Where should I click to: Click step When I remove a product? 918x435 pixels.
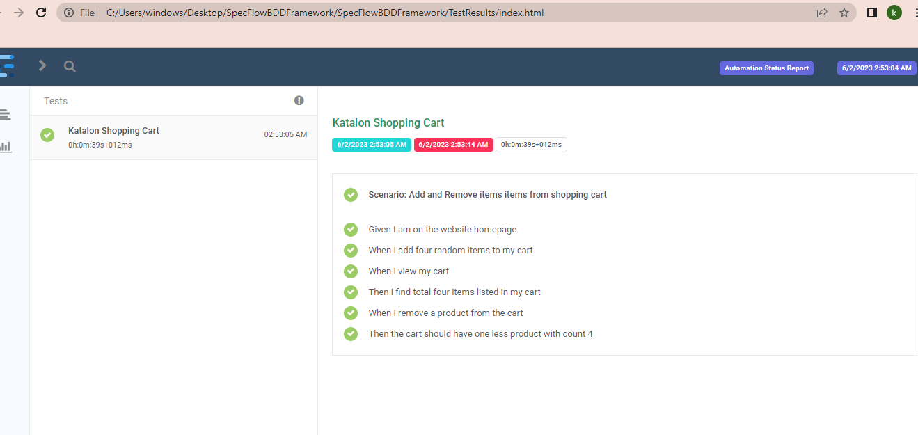click(446, 313)
